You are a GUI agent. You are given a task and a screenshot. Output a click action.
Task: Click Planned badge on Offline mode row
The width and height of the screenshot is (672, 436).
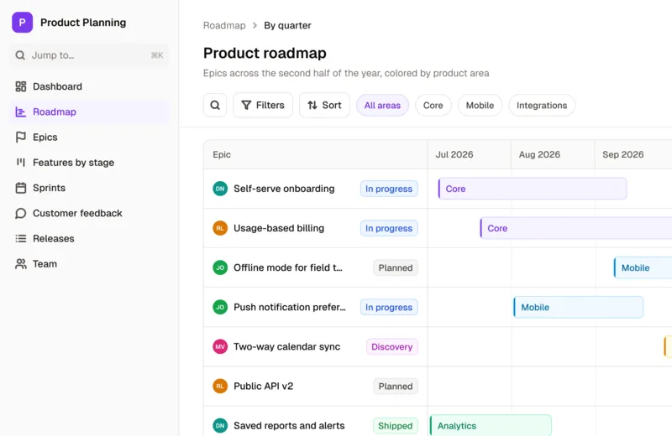click(x=395, y=267)
